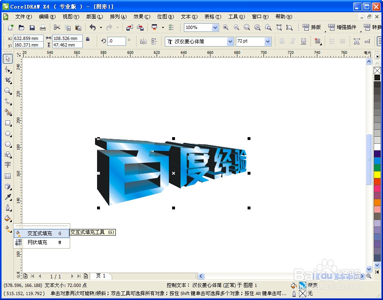
Task: Open the 文本(X) menu
Action: 189,17
